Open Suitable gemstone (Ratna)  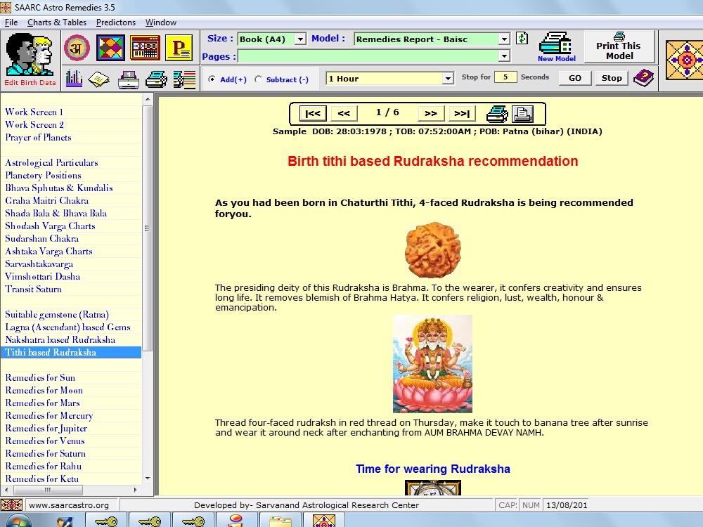pyautogui.click(x=57, y=315)
